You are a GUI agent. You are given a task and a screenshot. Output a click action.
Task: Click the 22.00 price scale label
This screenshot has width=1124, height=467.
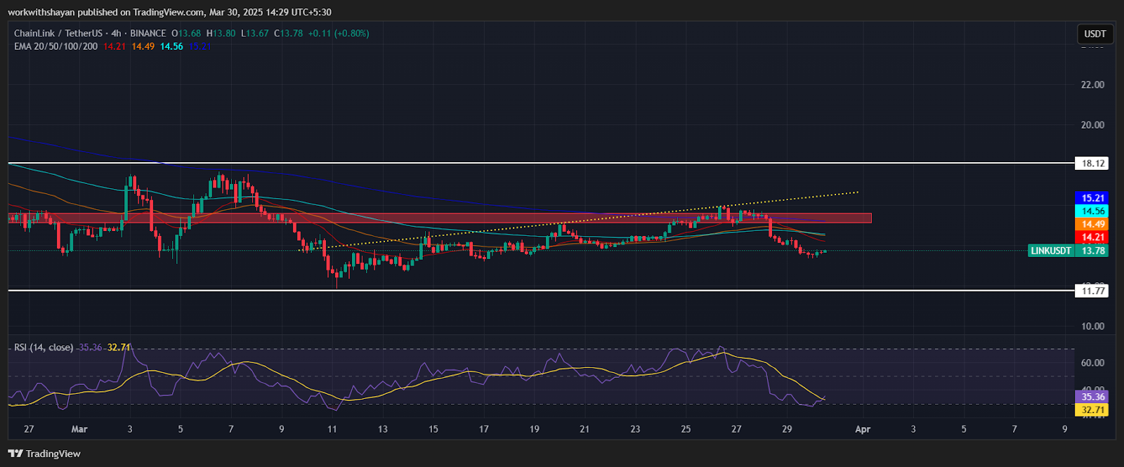coord(1092,85)
